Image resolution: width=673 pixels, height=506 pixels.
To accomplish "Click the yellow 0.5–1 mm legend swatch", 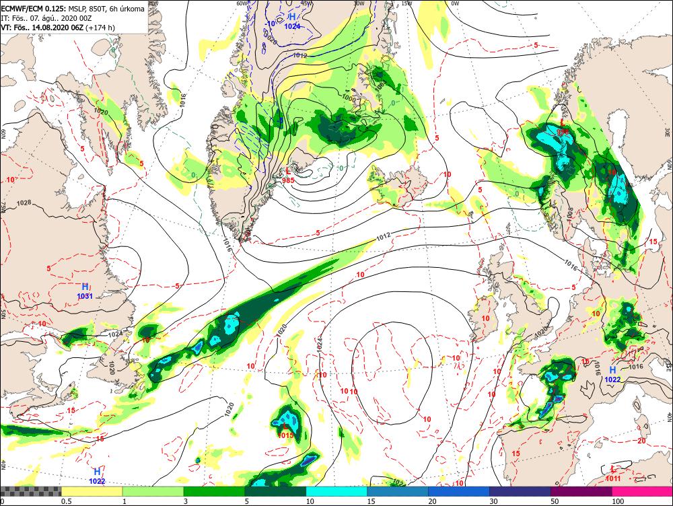I will pos(92,491).
